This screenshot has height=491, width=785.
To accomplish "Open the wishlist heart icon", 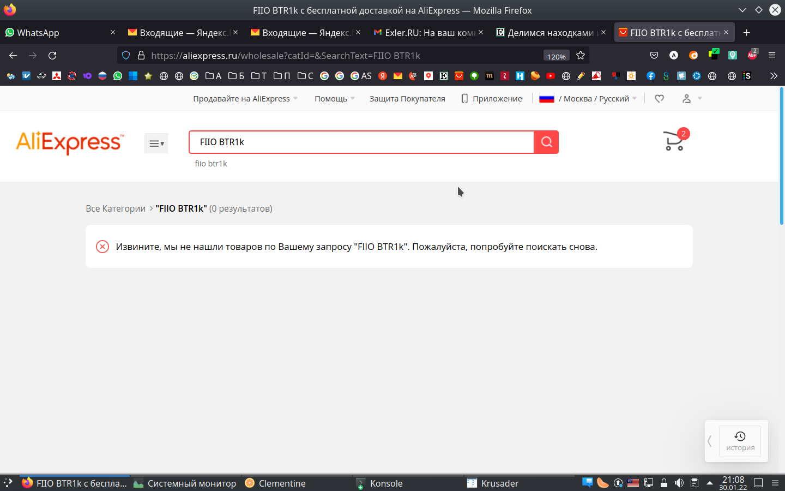I will (x=659, y=99).
